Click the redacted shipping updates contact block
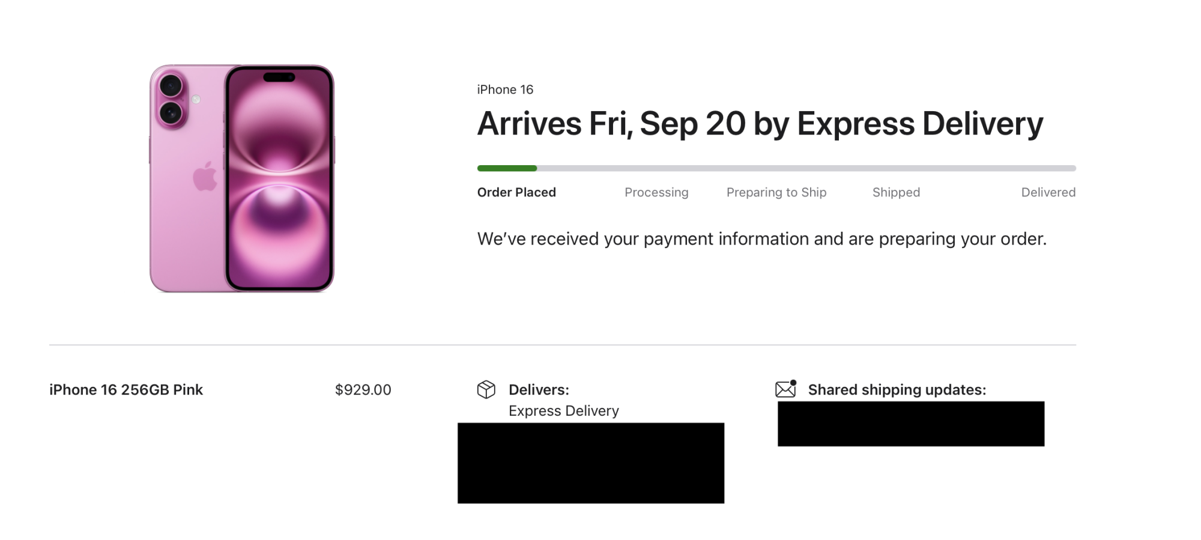 pyautogui.click(x=911, y=424)
